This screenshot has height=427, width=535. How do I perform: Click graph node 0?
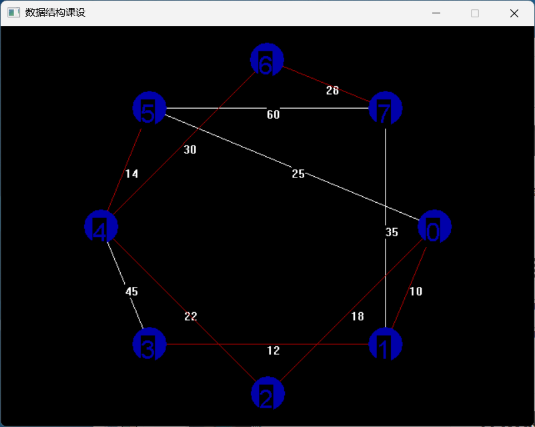point(434,229)
